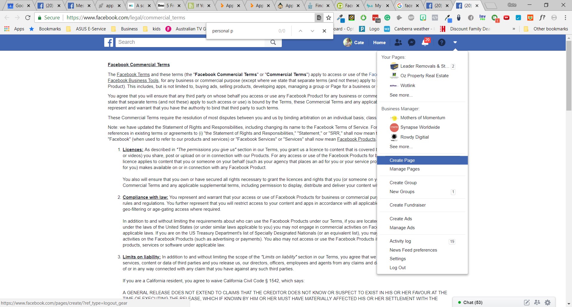Click the address bar URL
Screen dimensions: 572x307
[x=126, y=18]
